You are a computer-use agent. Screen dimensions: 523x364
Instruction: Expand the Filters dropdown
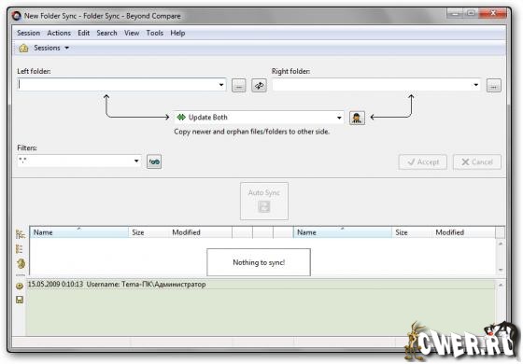point(136,161)
